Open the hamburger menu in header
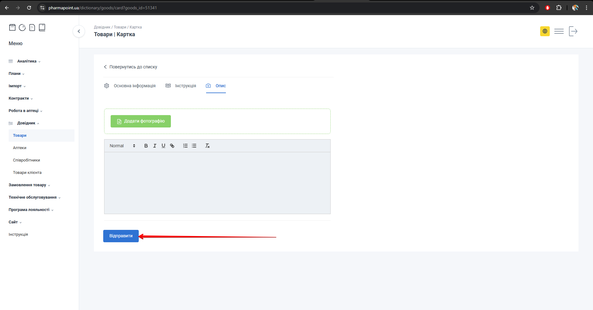Image resolution: width=593 pixels, height=310 pixels. tap(559, 31)
